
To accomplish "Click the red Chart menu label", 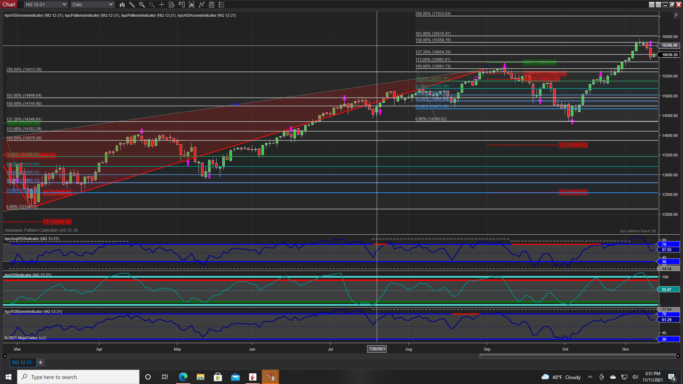I will tap(9, 5).
